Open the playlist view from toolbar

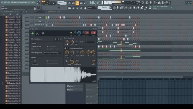114,8
